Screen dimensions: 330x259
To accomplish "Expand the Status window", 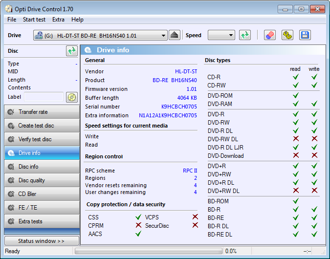I will click(x=42, y=241).
